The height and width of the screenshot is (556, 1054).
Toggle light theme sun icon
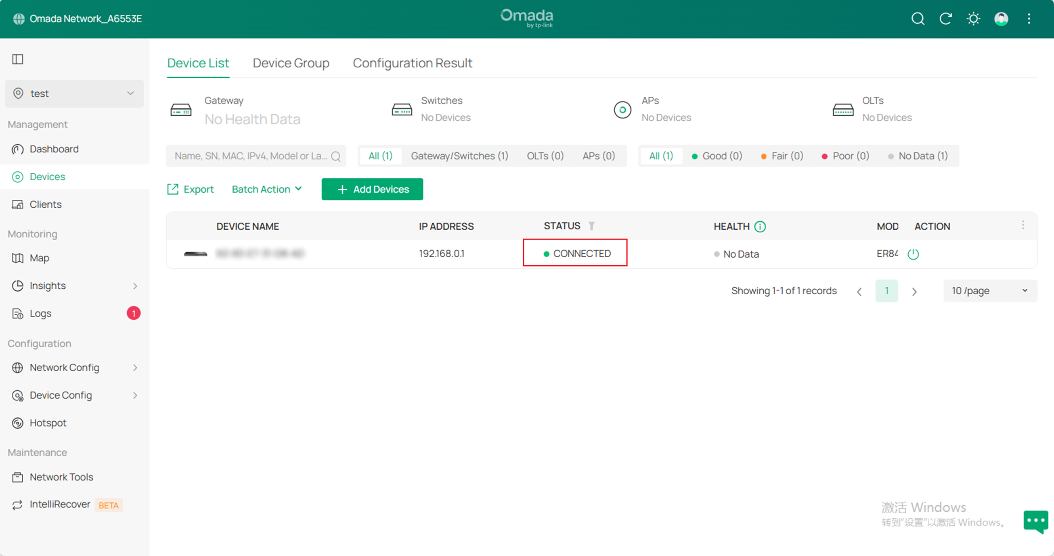[x=973, y=19]
